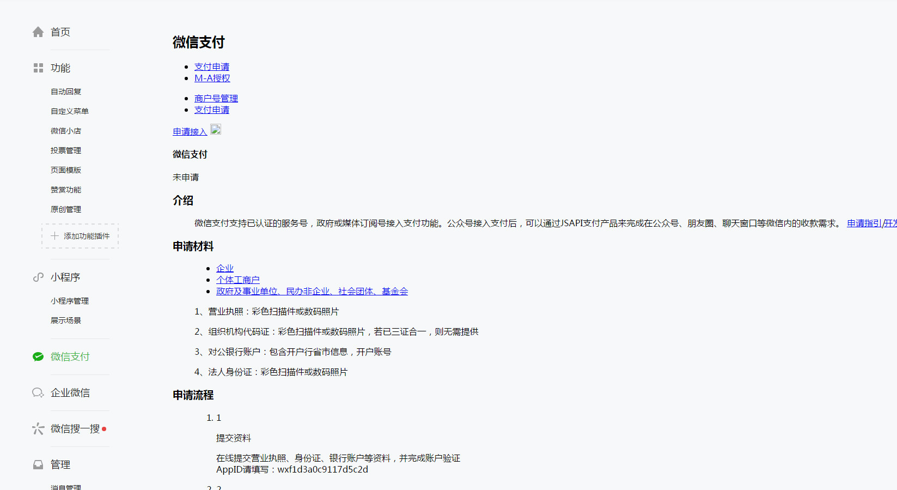Image resolution: width=897 pixels, height=490 pixels.
Task: Open 微信小店 menu item
Action: coord(66,131)
